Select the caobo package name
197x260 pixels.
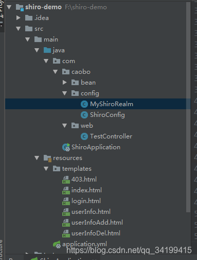point(81,72)
